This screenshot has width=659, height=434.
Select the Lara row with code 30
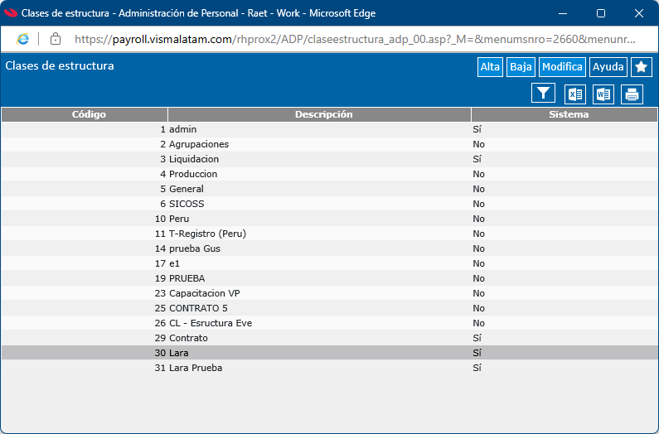[x=330, y=353]
